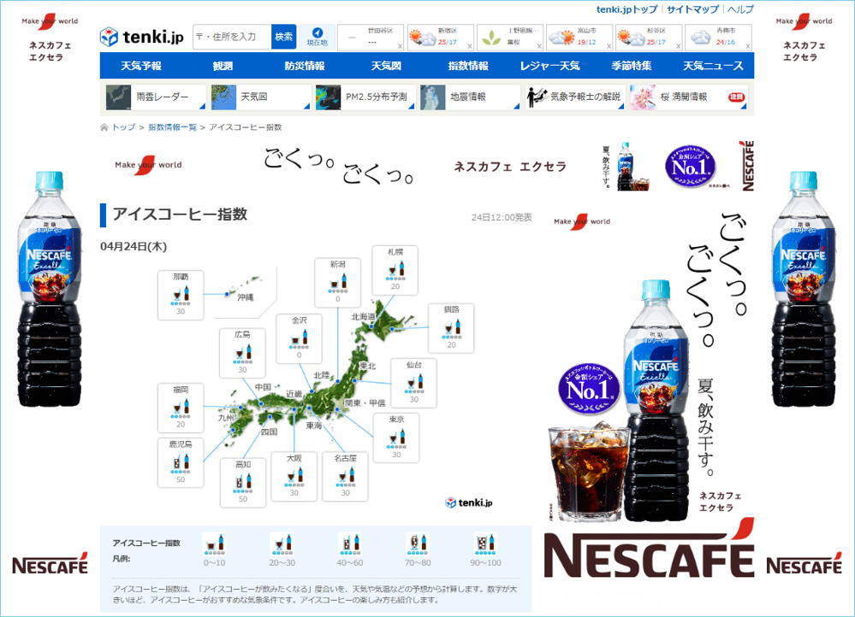Screen dimensions: 855x617
Task: Select 鹿児島 iced coffee index marker
Action: point(181,462)
